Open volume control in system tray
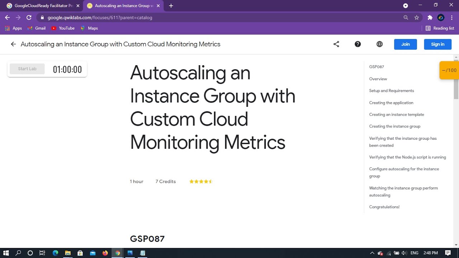 (404, 253)
